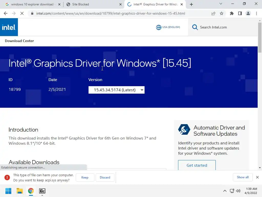The image size is (262, 197).
Task: Bookmark this page with the star icon
Action: coord(222,13)
